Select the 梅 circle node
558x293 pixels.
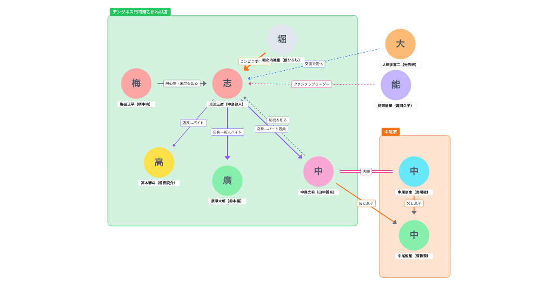coord(136,84)
